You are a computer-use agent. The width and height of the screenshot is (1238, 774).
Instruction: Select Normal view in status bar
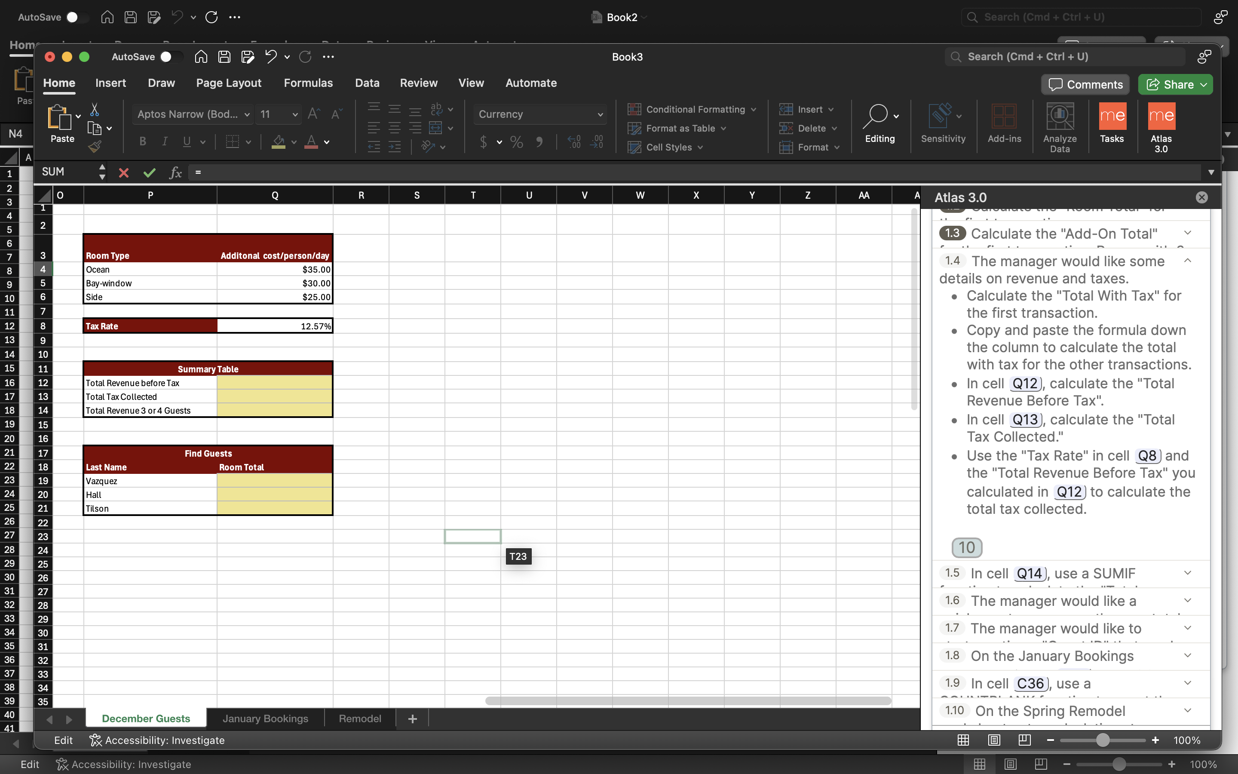pyautogui.click(x=963, y=740)
